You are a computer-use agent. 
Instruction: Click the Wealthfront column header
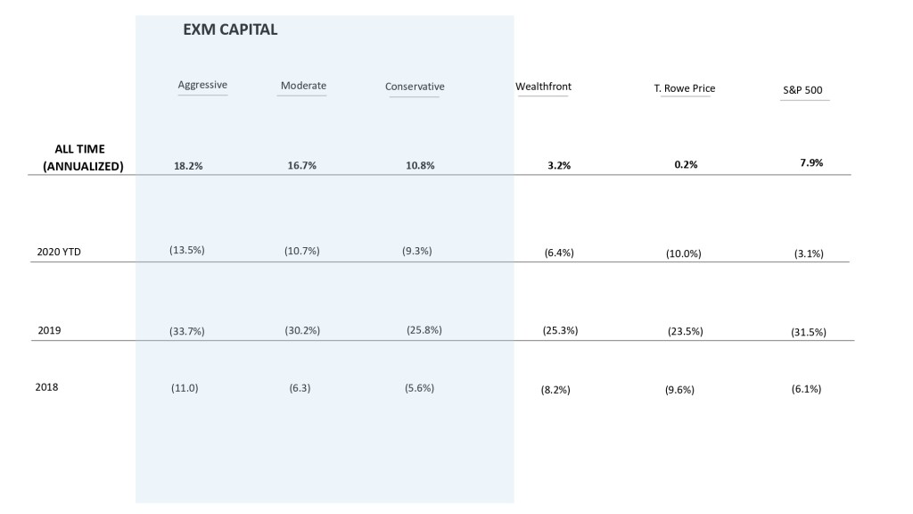coord(543,87)
